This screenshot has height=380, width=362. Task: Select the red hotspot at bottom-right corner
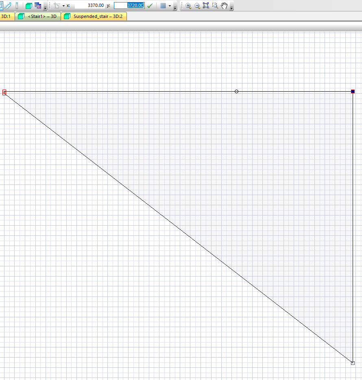353,363
